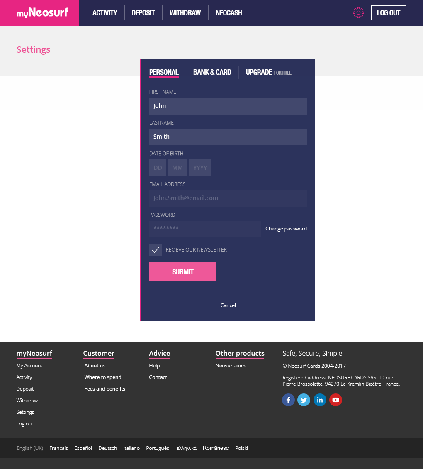Viewport: 423px width, 469px height.
Task: Switch to the Bank & Card tab
Action: click(x=212, y=72)
